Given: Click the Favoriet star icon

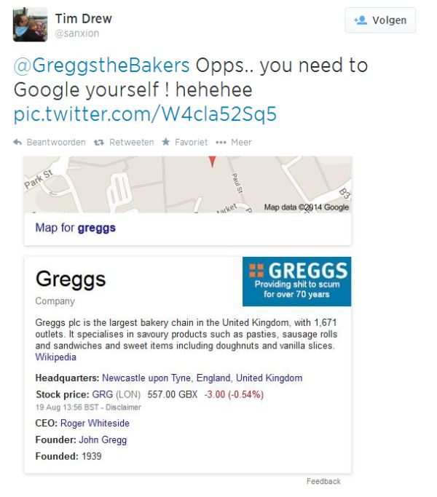Looking at the screenshot, I should coord(165,142).
